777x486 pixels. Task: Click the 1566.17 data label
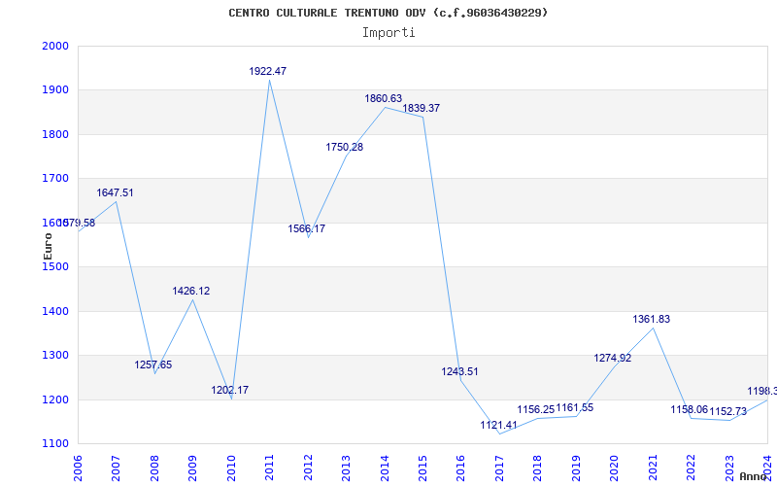click(x=307, y=229)
